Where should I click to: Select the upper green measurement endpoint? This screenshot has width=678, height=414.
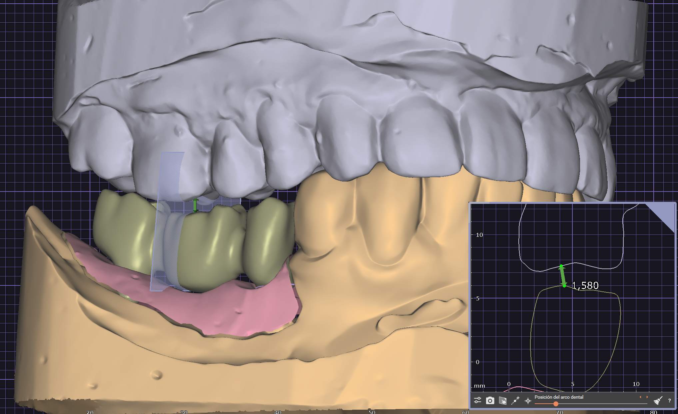pyautogui.click(x=561, y=266)
